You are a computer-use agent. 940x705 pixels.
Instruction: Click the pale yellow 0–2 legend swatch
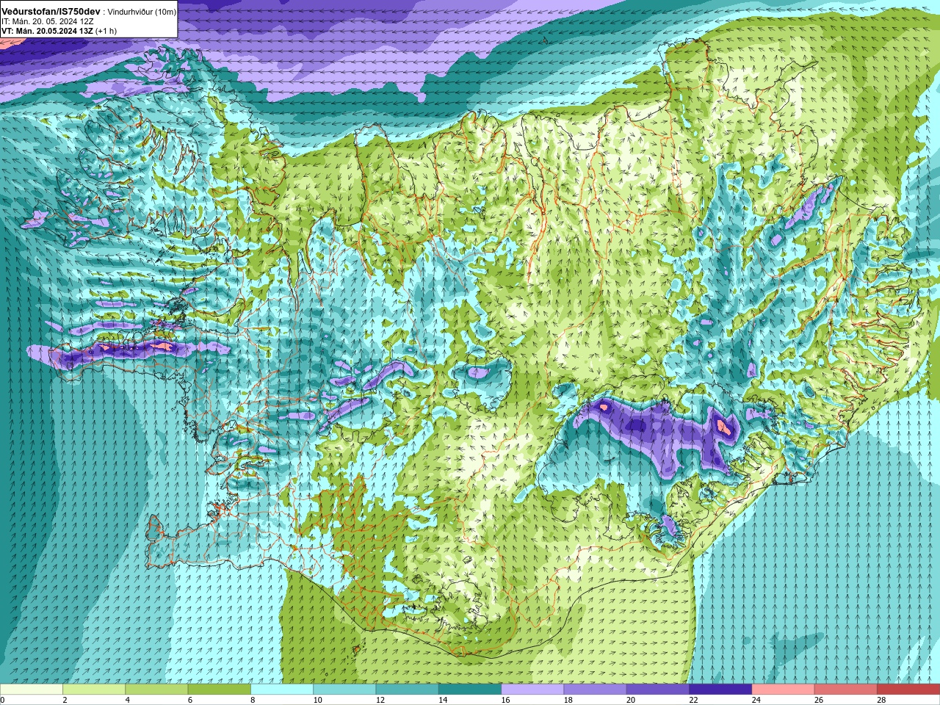[x=32, y=689]
